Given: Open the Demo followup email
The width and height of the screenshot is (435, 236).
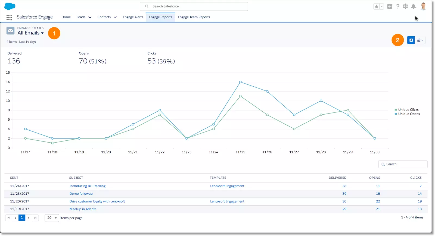Looking at the screenshot, I should click(x=81, y=194).
